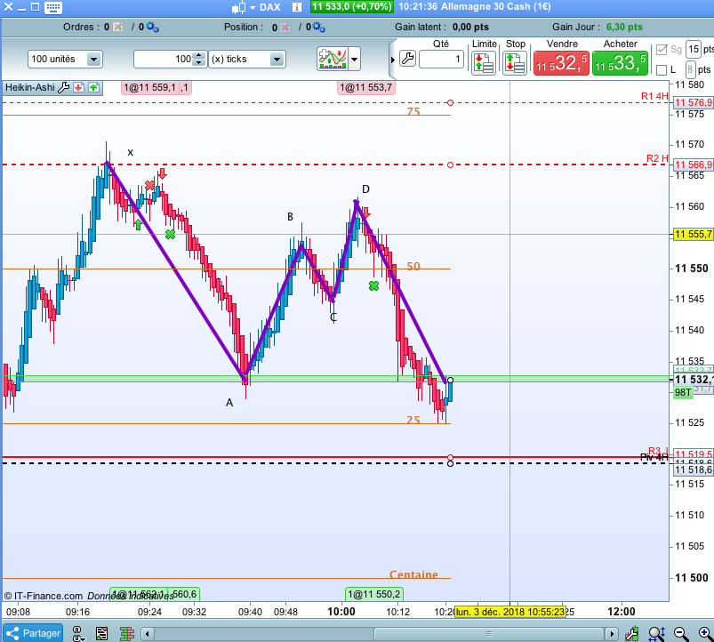The height and width of the screenshot is (642, 714).
Task: Zoom out the chart with minus magnifier
Action: coord(681,633)
